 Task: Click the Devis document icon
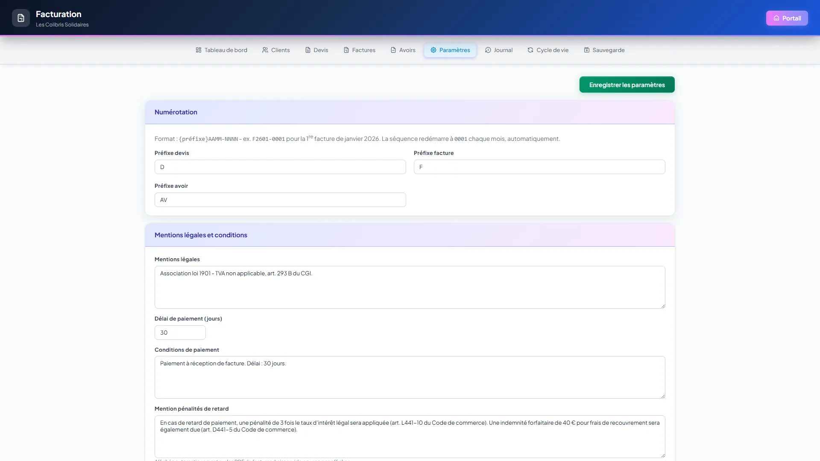point(308,50)
